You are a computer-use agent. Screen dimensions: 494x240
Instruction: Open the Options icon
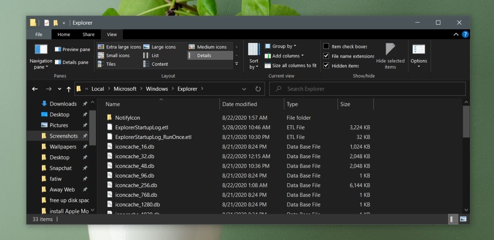(x=419, y=50)
